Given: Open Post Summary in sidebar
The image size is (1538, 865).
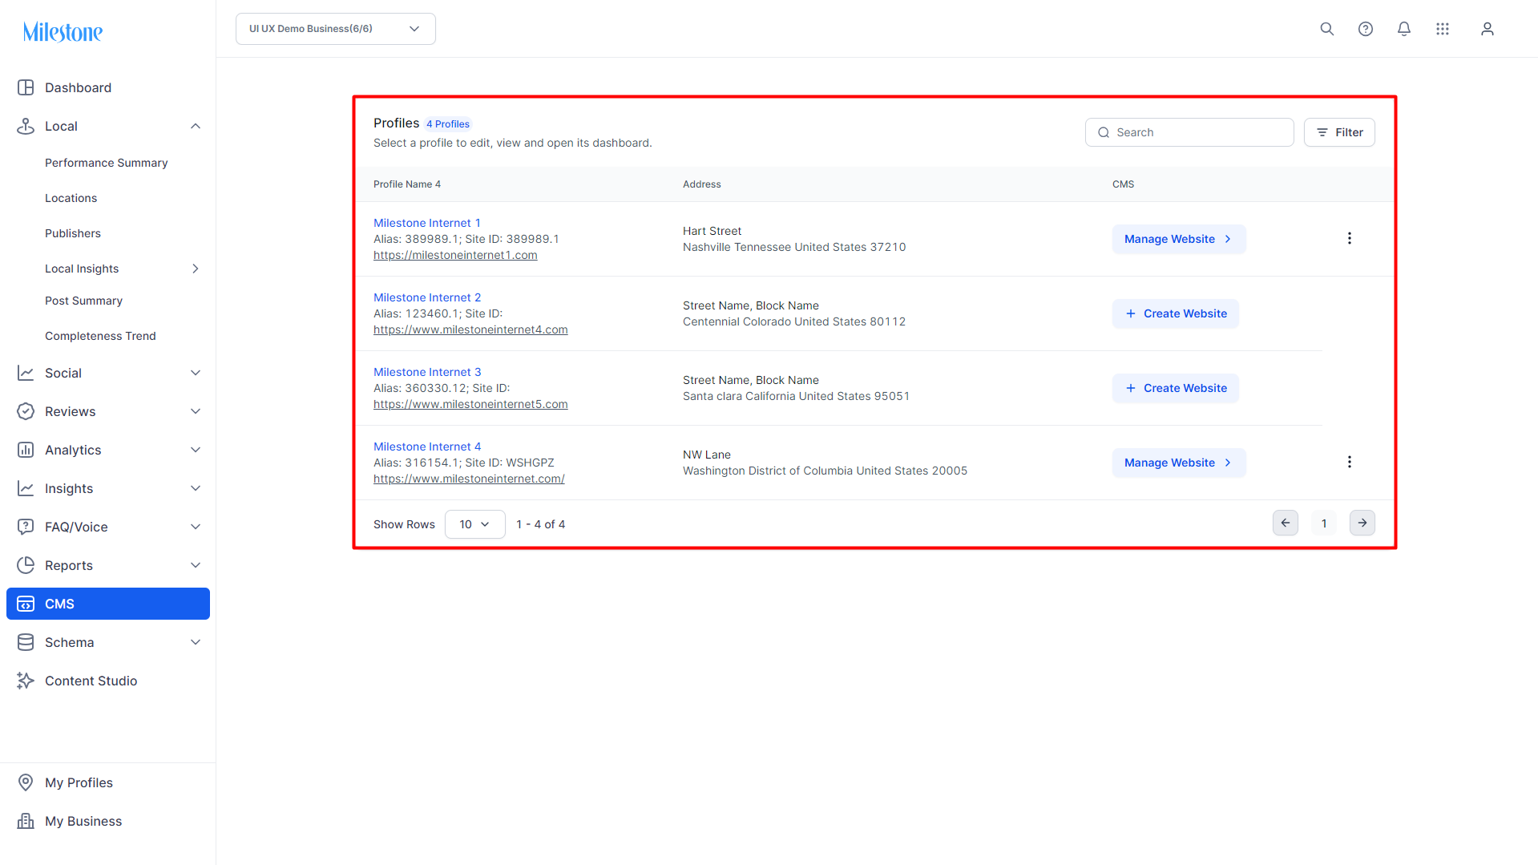Looking at the screenshot, I should coord(83,301).
